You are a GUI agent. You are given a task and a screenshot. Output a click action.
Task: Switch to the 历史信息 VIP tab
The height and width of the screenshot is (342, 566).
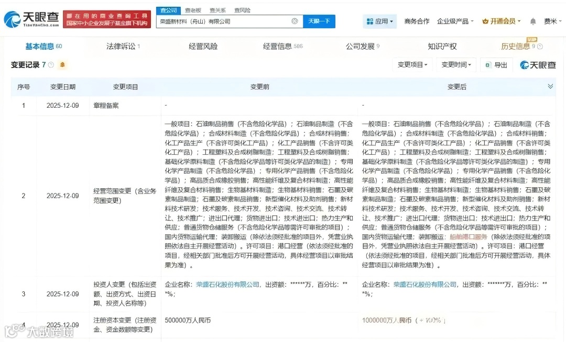tap(518, 47)
